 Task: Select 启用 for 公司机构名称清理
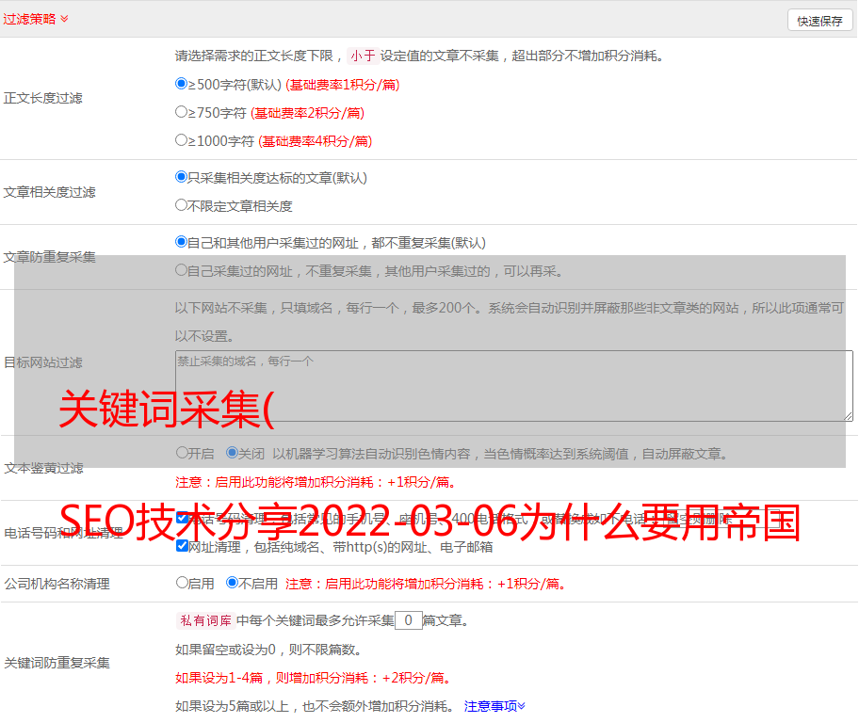coord(182,583)
